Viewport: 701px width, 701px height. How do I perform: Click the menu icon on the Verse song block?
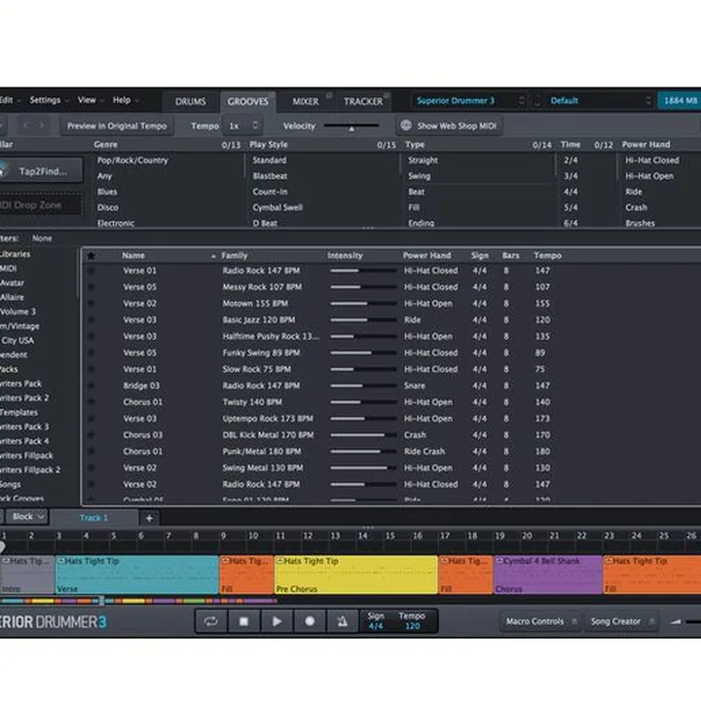[61, 561]
